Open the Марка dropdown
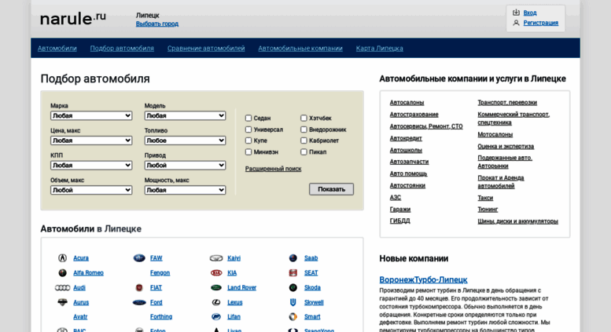 click(x=91, y=115)
